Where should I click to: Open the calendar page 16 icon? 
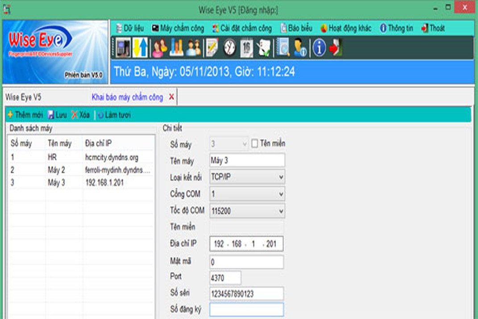tap(246, 48)
